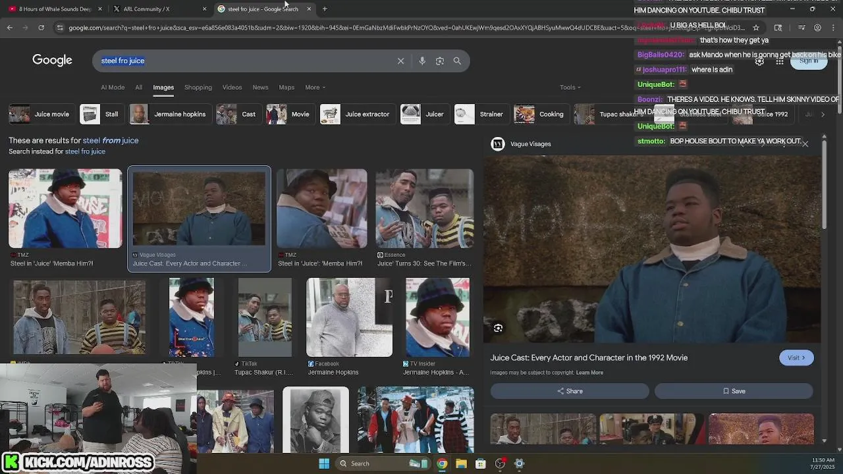This screenshot has width=843, height=474.
Task: Open Chrome from the taskbar
Action: pyautogui.click(x=442, y=463)
